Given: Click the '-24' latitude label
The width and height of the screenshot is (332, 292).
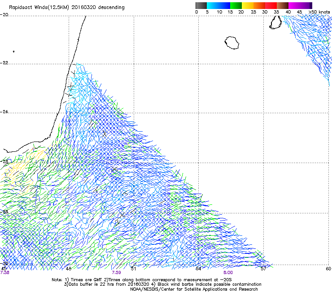Looking at the screenshot, I should (4, 112).
